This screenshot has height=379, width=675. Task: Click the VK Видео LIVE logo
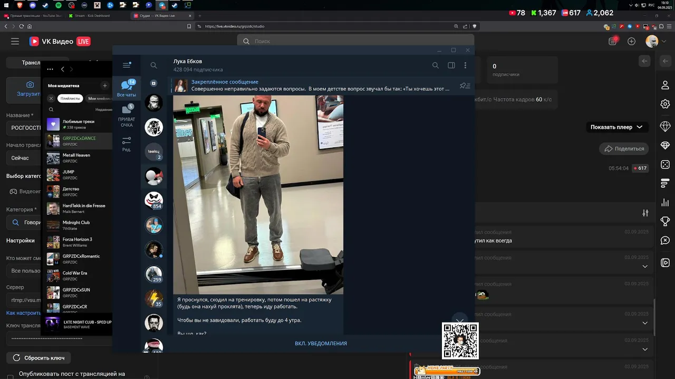click(60, 41)
